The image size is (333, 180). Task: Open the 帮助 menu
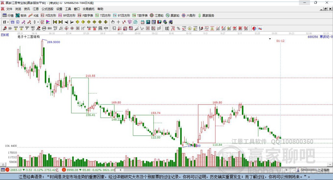coord(100,9)
